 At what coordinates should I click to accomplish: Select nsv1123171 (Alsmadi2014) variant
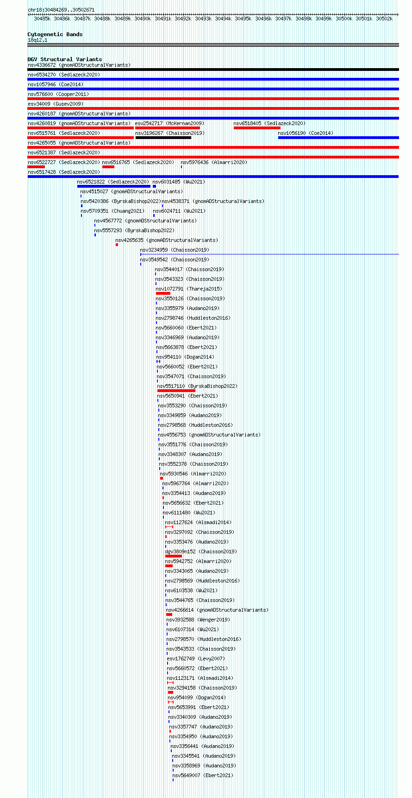click(x=200, y=678)
